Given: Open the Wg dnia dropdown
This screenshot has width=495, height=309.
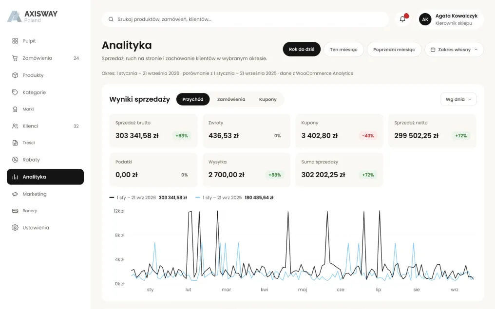Looking at the screenshot, I should (x=458, y=99).
